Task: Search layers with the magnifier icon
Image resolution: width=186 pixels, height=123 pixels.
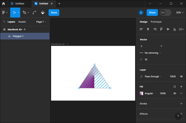Action: click(4, 22)
